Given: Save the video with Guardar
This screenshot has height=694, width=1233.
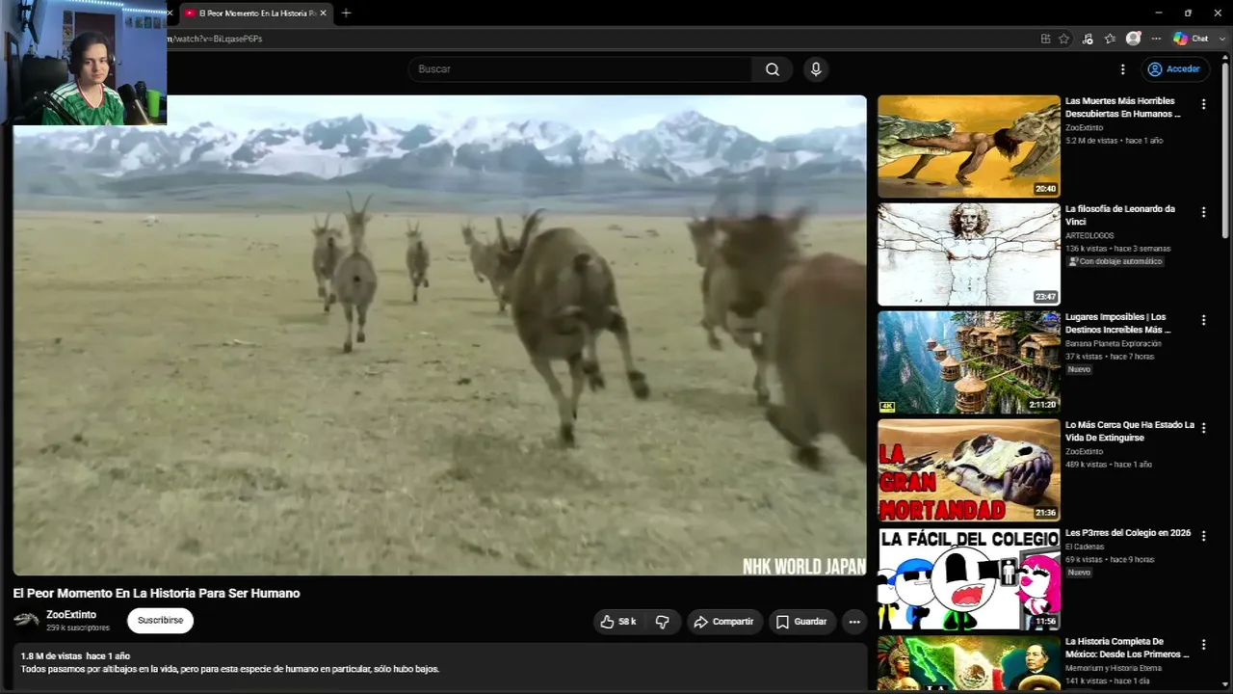Looking at the screenshot, I should 802,622.
